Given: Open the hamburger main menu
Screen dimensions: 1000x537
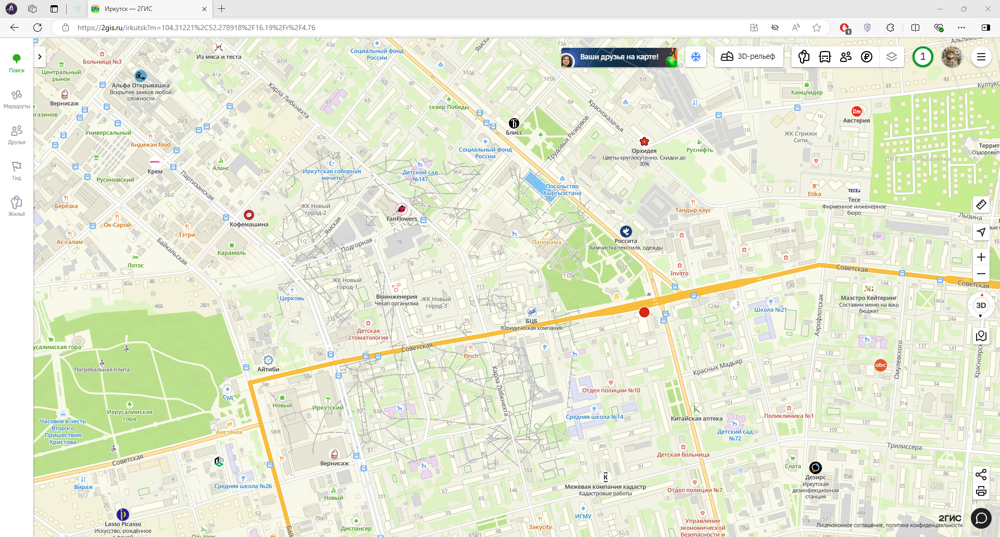Looking at the screenshot, I should (x=981, y=57).
